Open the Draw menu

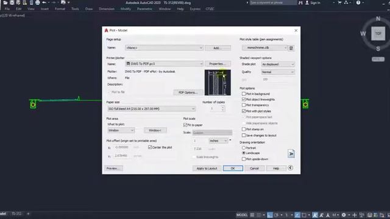point(89,9)
